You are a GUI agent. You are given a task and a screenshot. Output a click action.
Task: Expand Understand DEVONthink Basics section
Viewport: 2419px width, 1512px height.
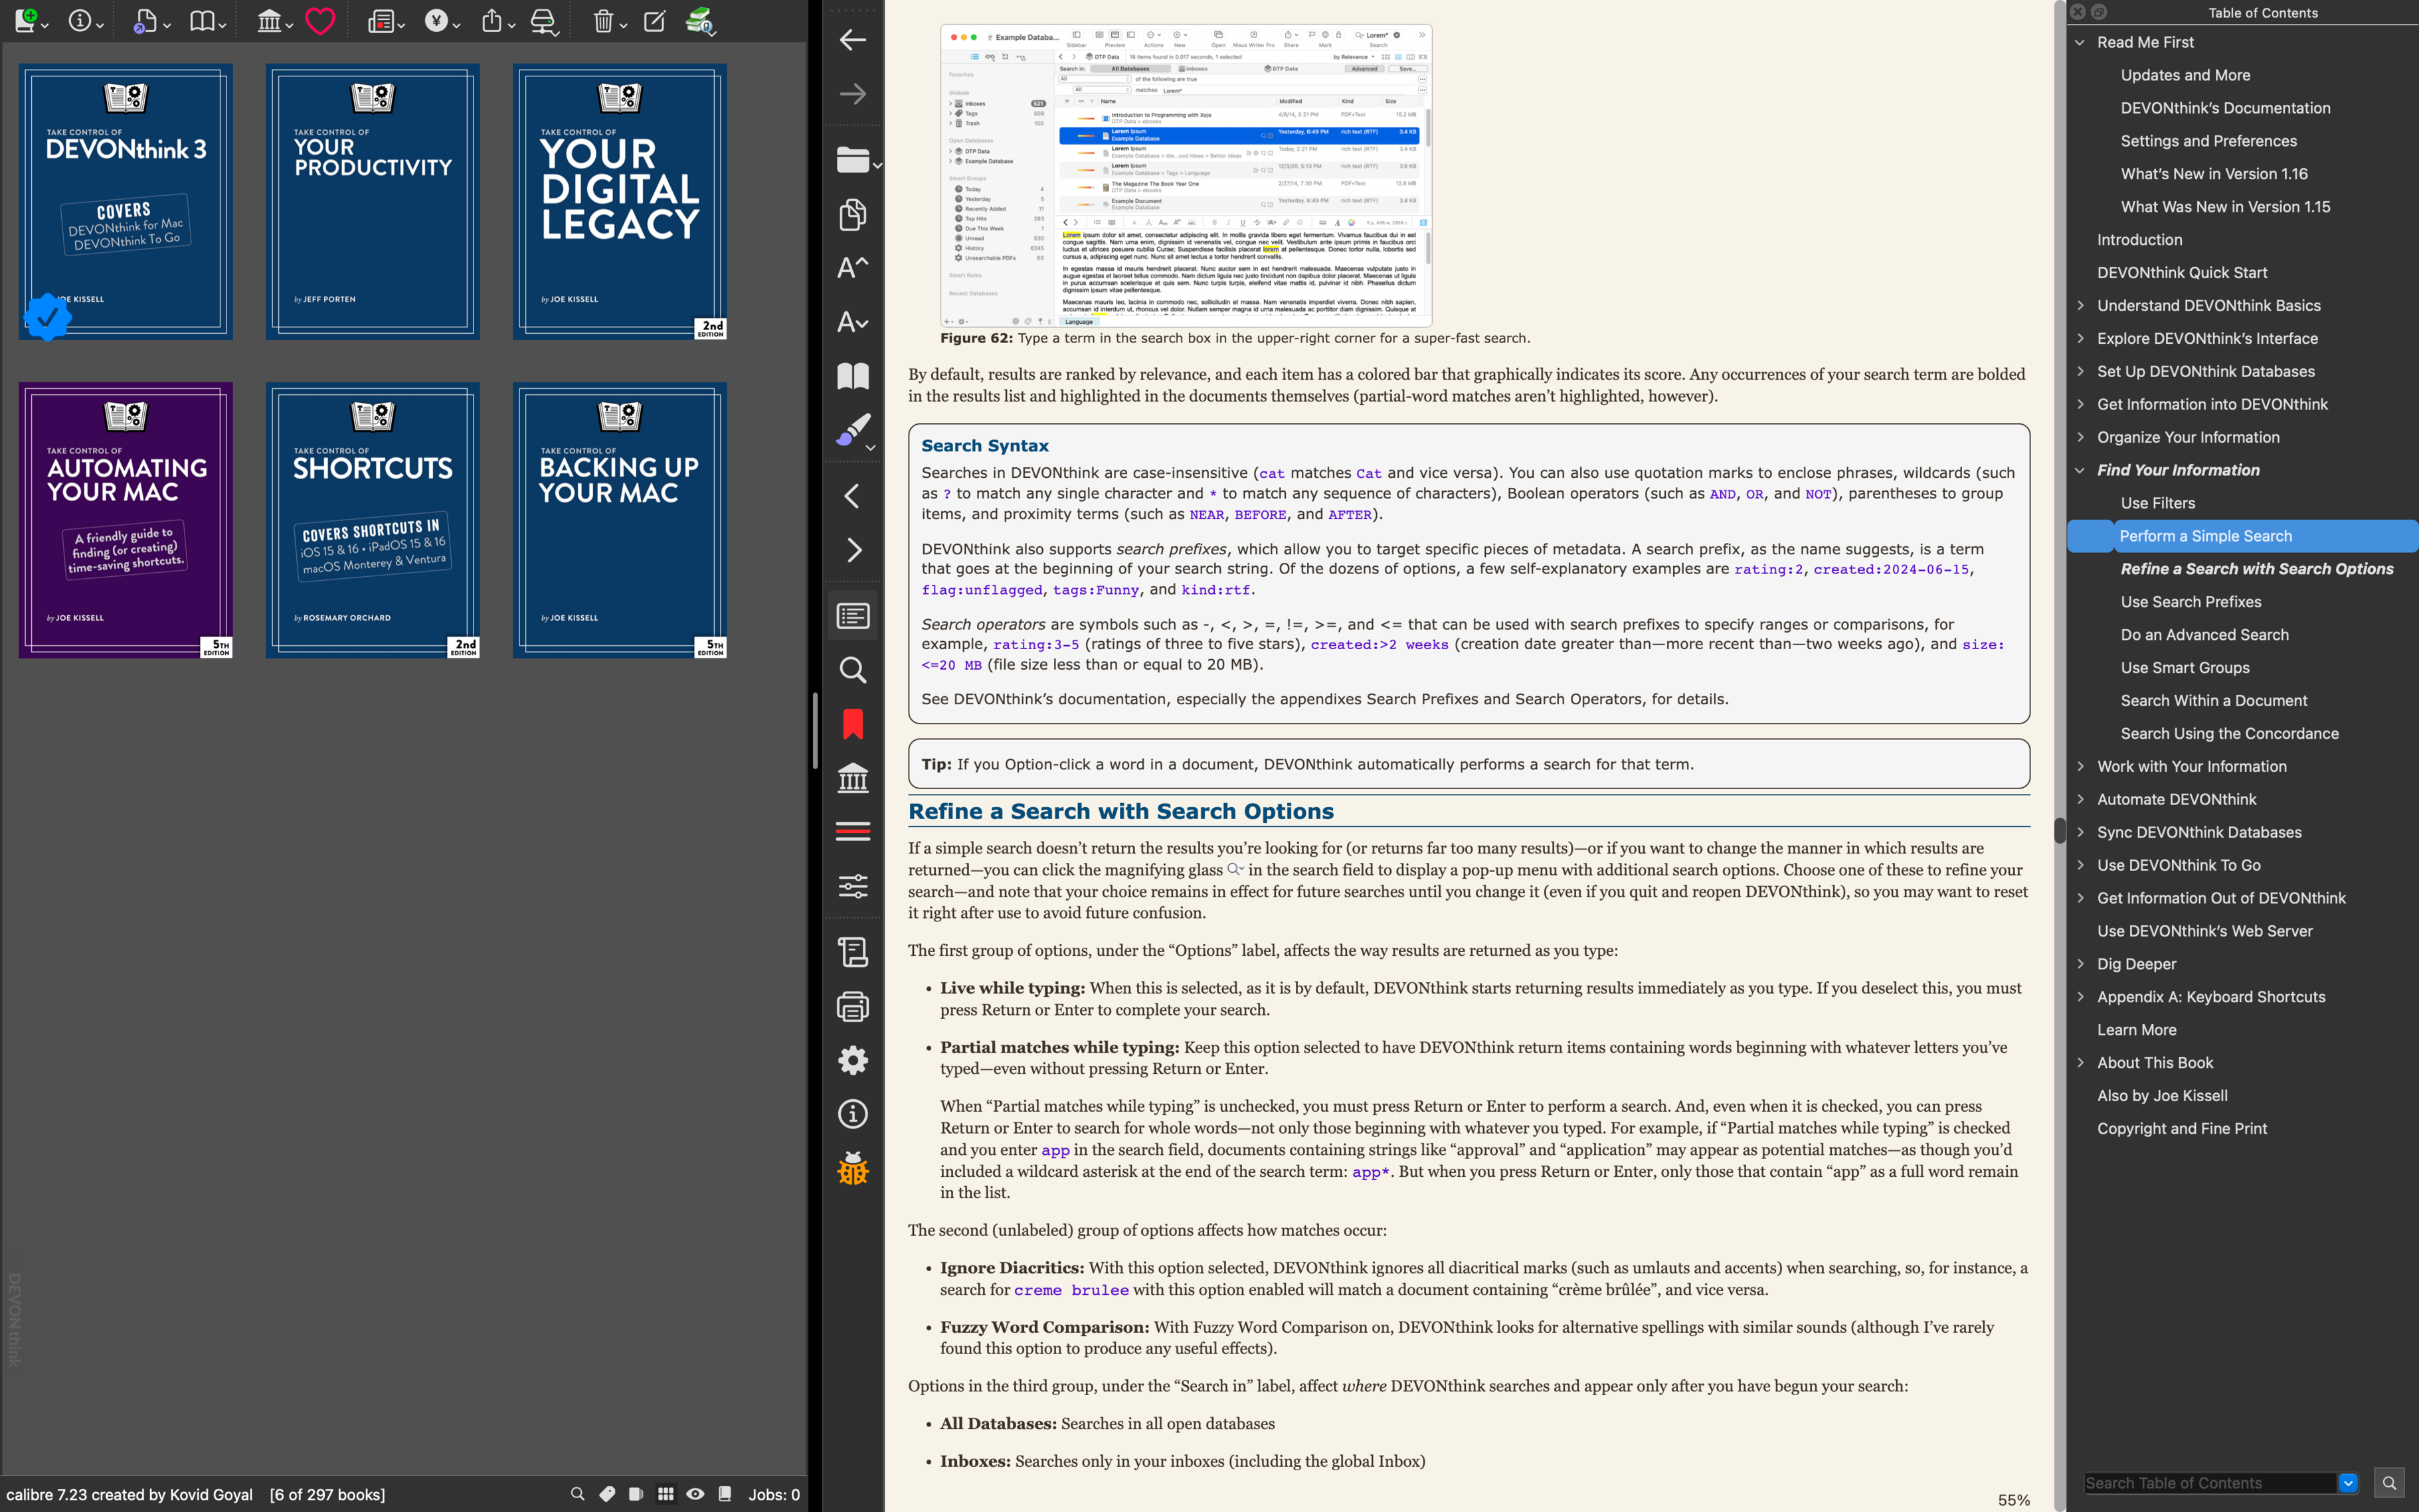[2080, 305]
